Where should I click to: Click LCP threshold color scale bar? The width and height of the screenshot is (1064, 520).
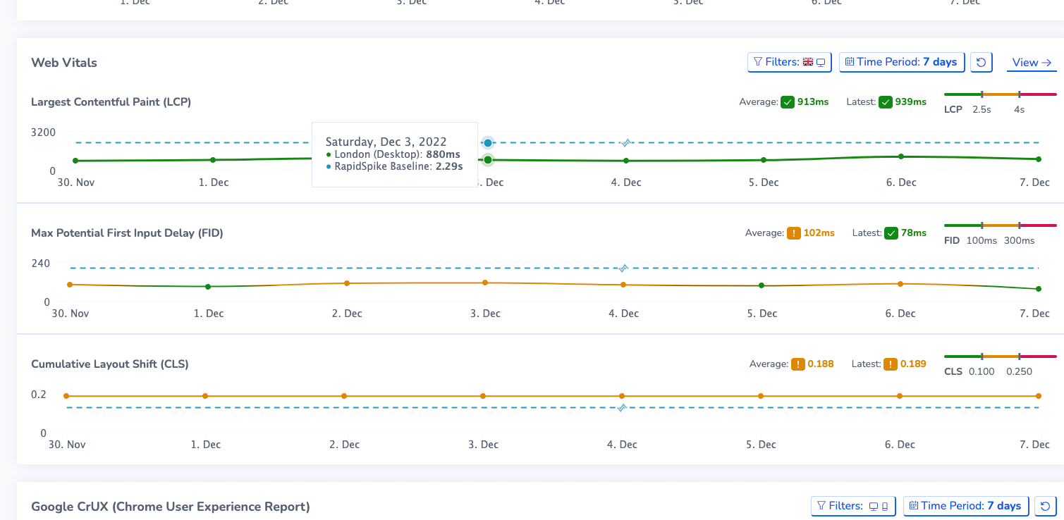(1001, 94)
